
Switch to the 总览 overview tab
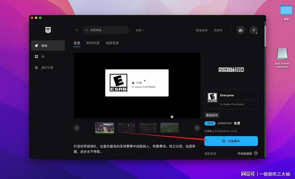[x=77, y=43]
